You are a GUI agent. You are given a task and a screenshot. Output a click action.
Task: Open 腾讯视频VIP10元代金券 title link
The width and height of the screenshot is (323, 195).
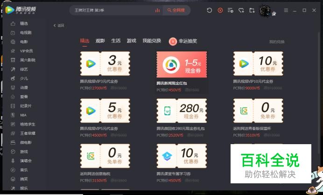253,82
